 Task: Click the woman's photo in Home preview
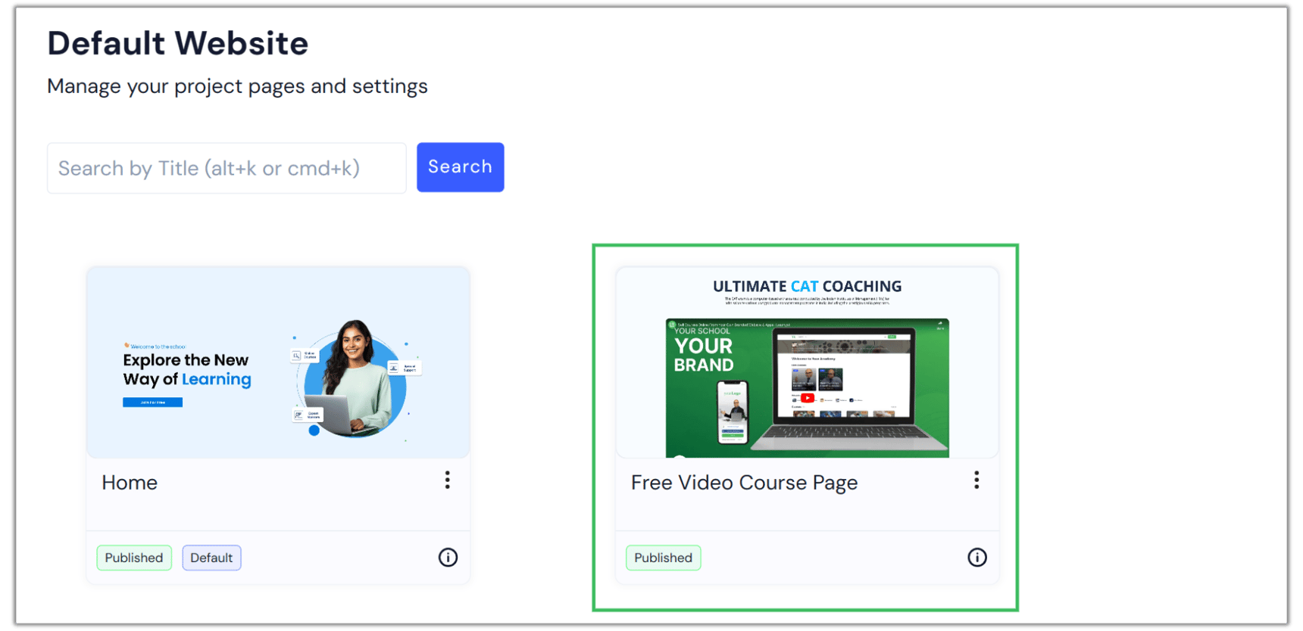pyautogui.click(x=355, y=378)
